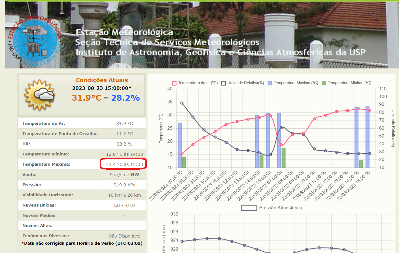Click the 31.9 °C table value

125,124
